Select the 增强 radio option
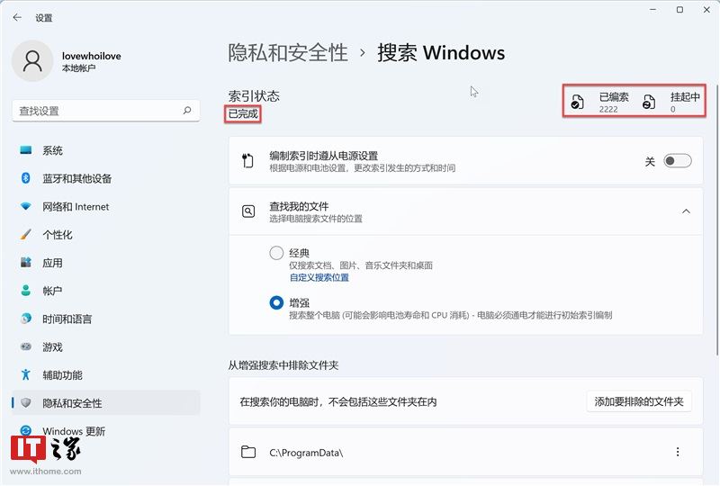The image size is (720, 486). (276, 302)
